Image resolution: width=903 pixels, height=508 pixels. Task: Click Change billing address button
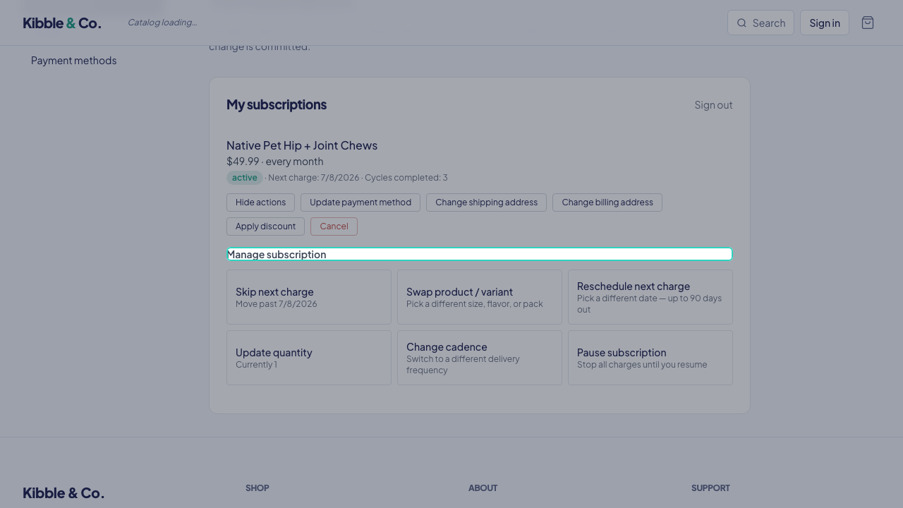coord(607,202)
